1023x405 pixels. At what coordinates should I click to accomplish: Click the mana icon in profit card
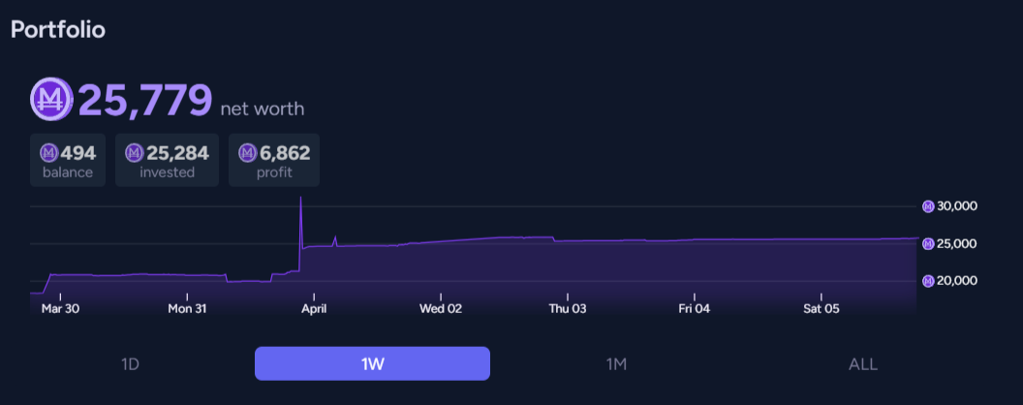click(x=247, y=153)
